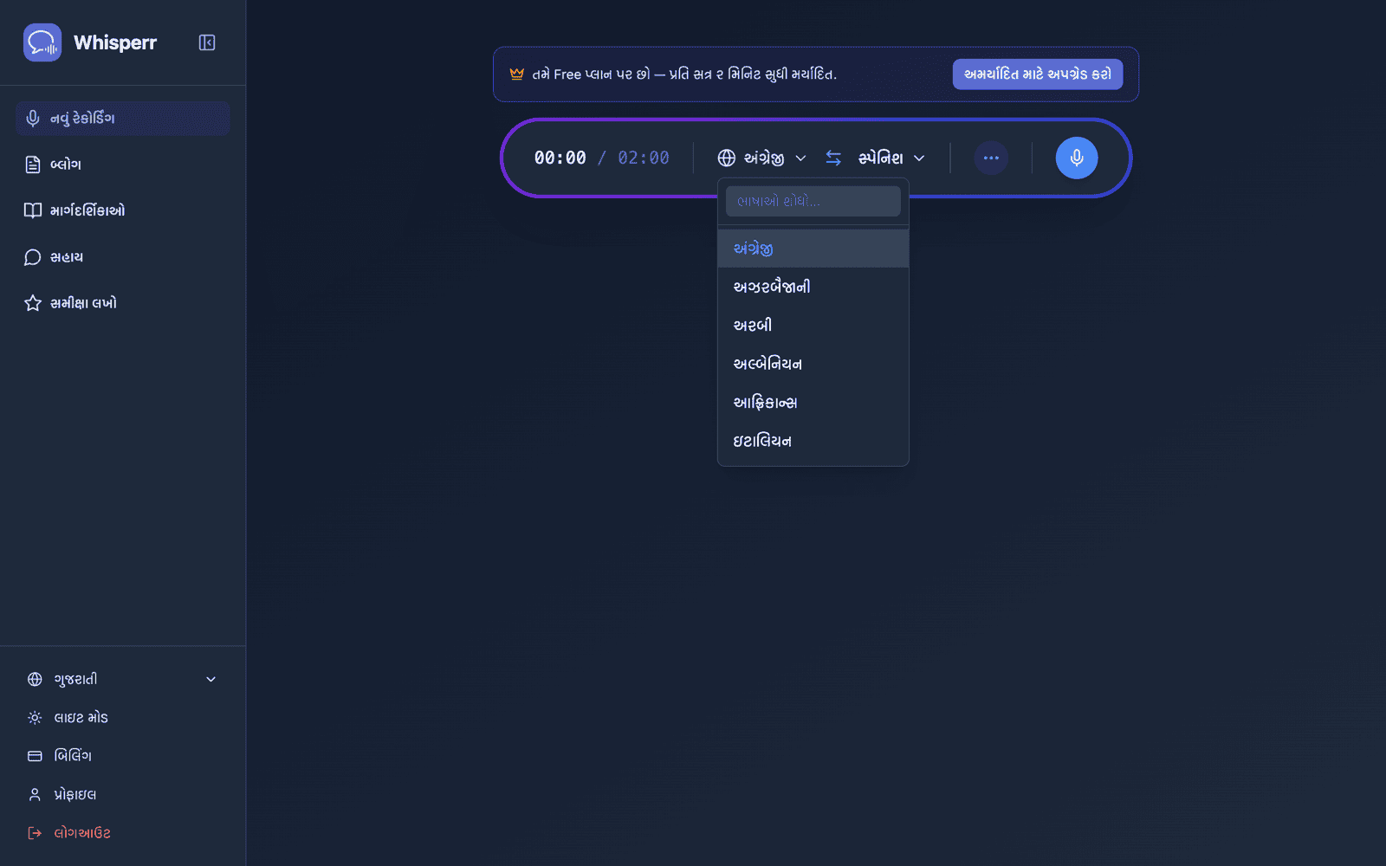This screenshot has width=1386, height=866.
Task: Click microphone icon beside નવું રેકોર્ડિંગ
Action: point(33,119)
